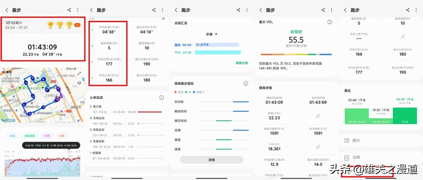Toggle the 步速 chart chip
Viewport: 423px width, 180px height.
(x=12, y=136)
